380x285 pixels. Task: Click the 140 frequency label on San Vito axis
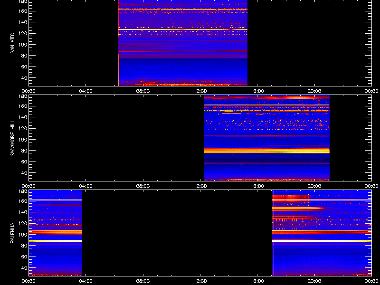[23, 22]
